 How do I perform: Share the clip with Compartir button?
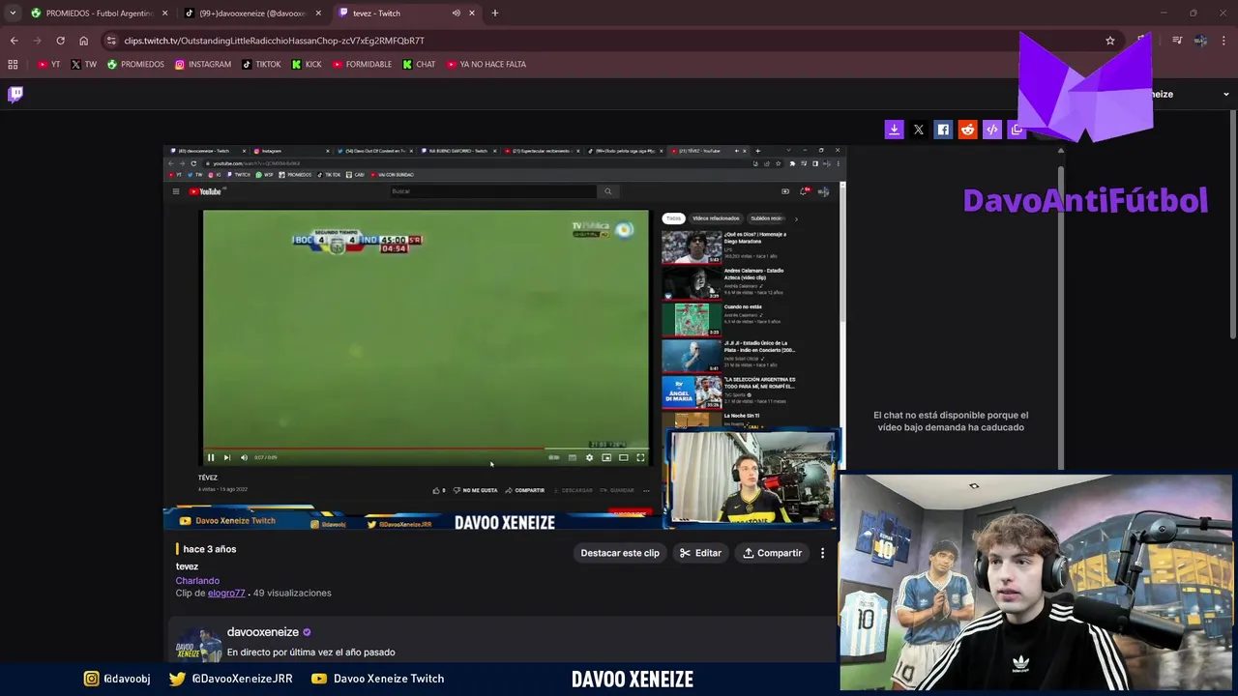pyautogui.click(x=772, y=553)
